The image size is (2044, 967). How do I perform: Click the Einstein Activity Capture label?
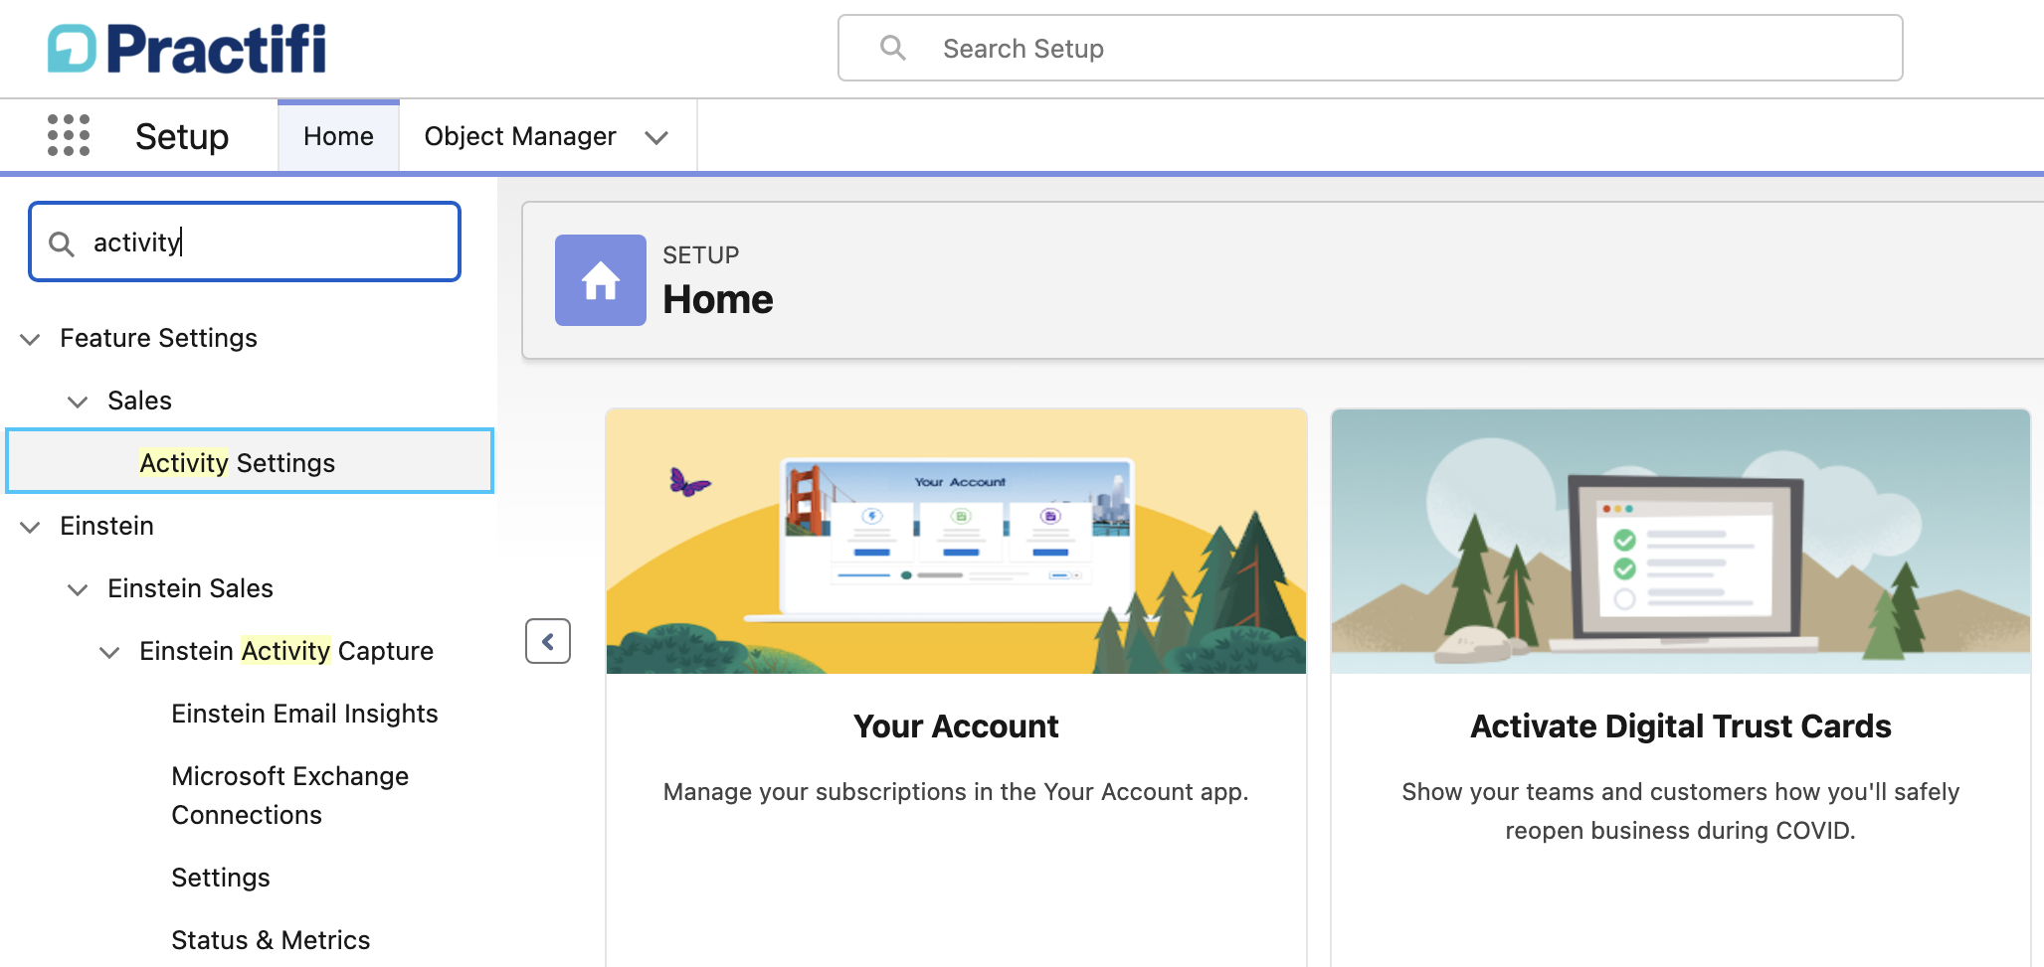coord(286,651)
